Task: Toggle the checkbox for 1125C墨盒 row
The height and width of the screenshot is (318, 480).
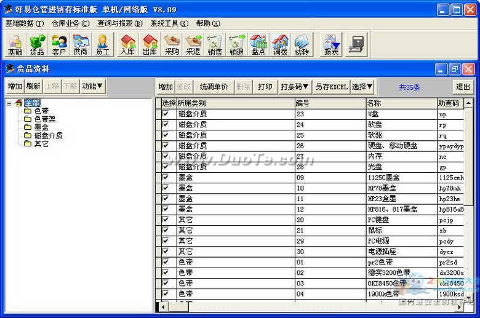Action: coord(165,178)
